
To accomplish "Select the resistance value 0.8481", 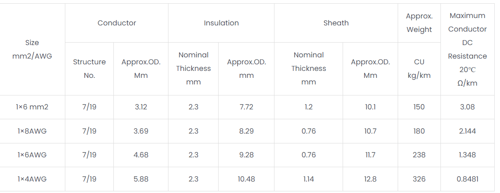I will pos(467,179).
